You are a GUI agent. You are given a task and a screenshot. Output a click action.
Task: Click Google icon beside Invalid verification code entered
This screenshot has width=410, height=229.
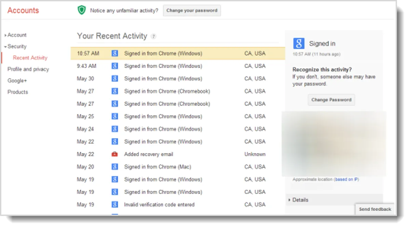coord(115,205)
